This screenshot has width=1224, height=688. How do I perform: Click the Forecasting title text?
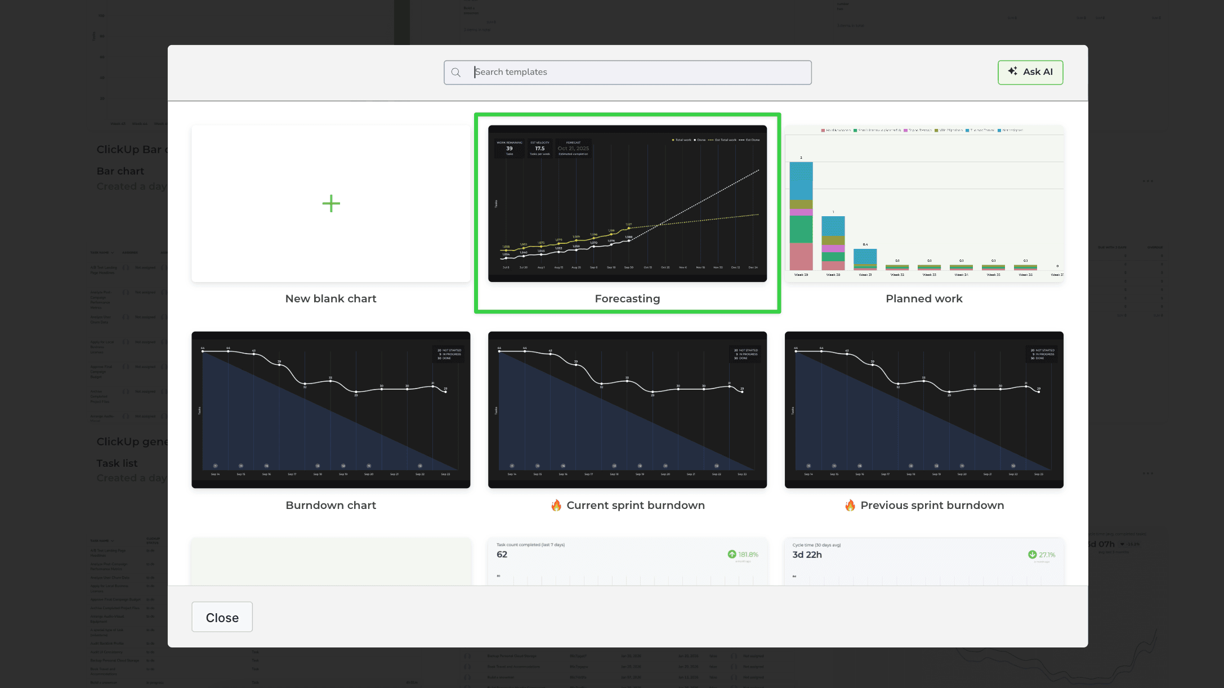tap(627, 298)
